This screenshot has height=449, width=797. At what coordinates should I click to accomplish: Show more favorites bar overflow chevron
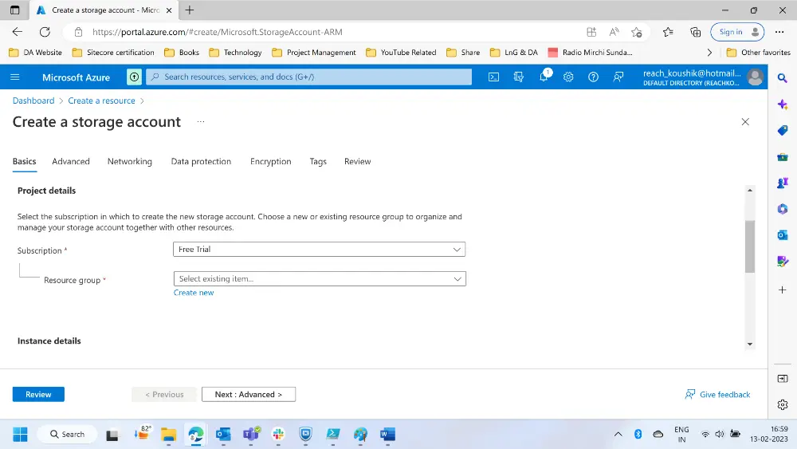tap(709, 53)
